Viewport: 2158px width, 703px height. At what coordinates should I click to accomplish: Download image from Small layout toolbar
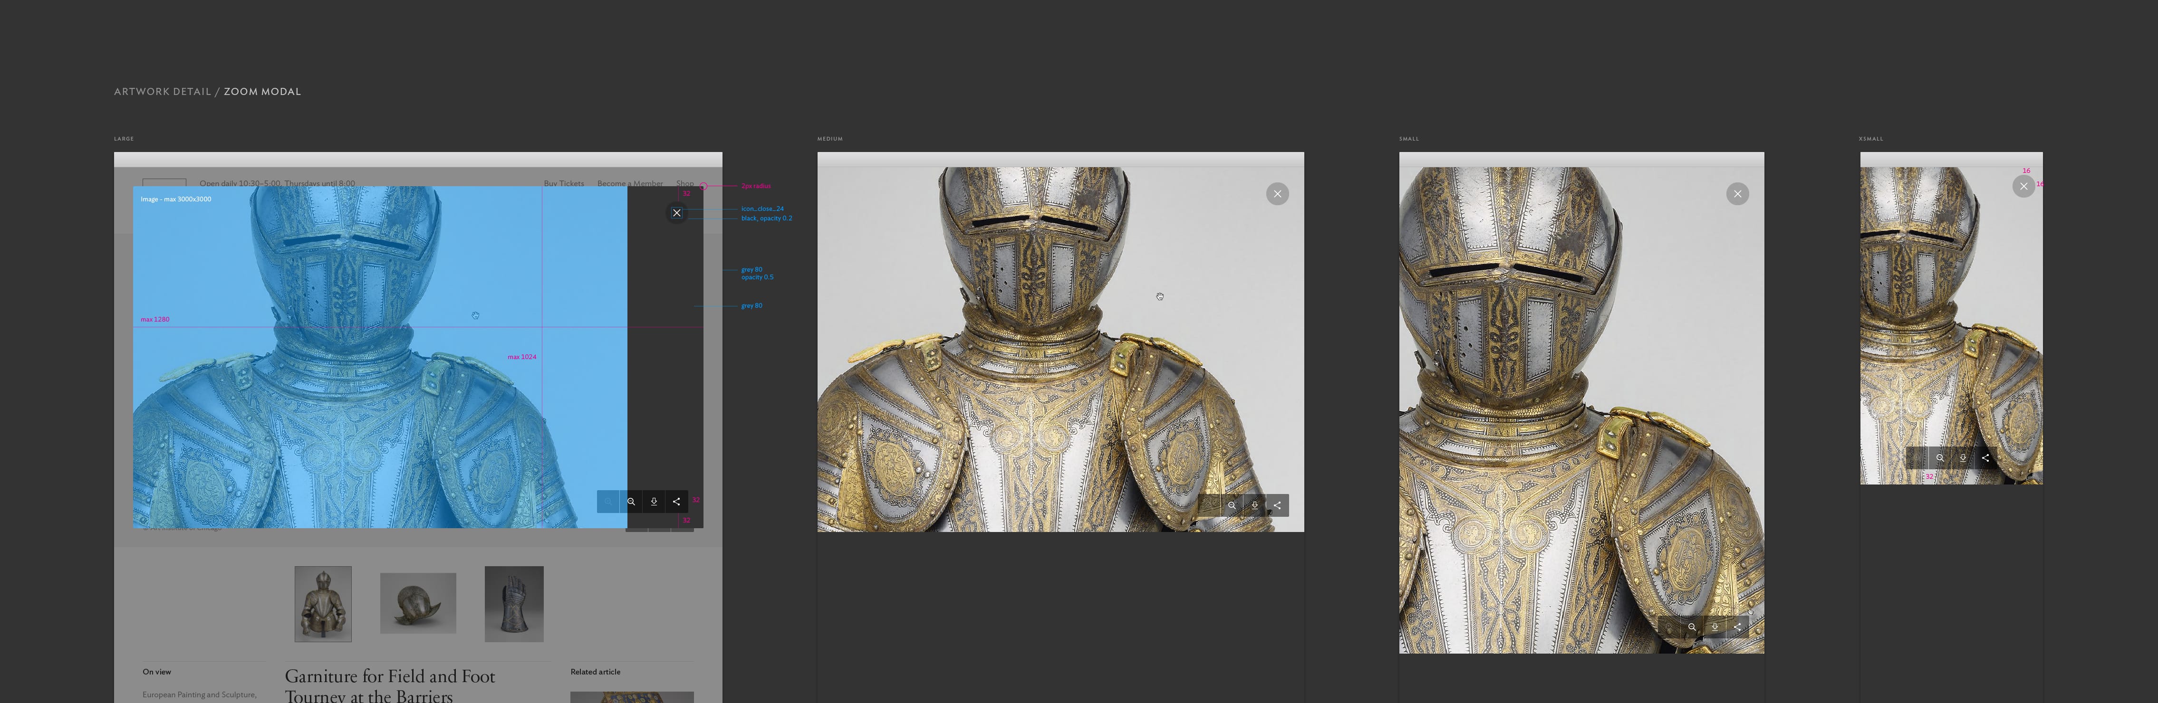[x=1714, y=627]
